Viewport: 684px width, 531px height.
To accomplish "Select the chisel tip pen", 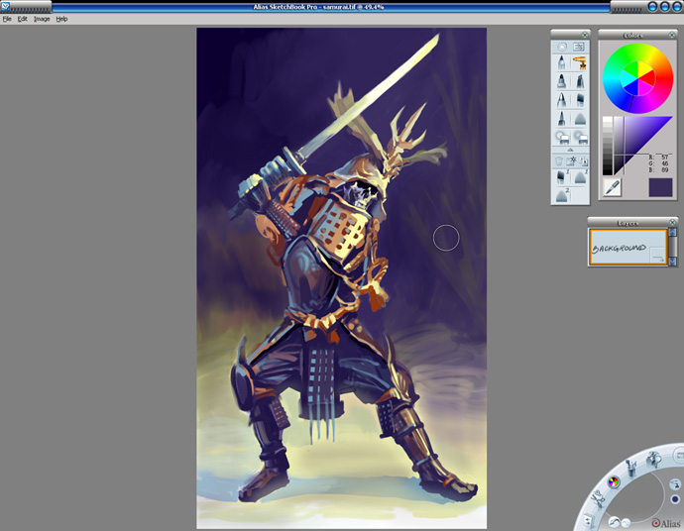I will tap(580, 81).
